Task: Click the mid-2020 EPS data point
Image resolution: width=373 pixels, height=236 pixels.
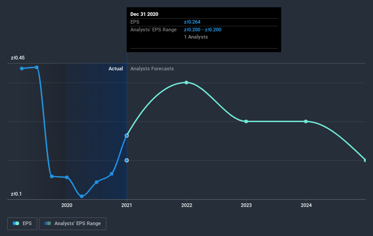Action: pos(97,182)
